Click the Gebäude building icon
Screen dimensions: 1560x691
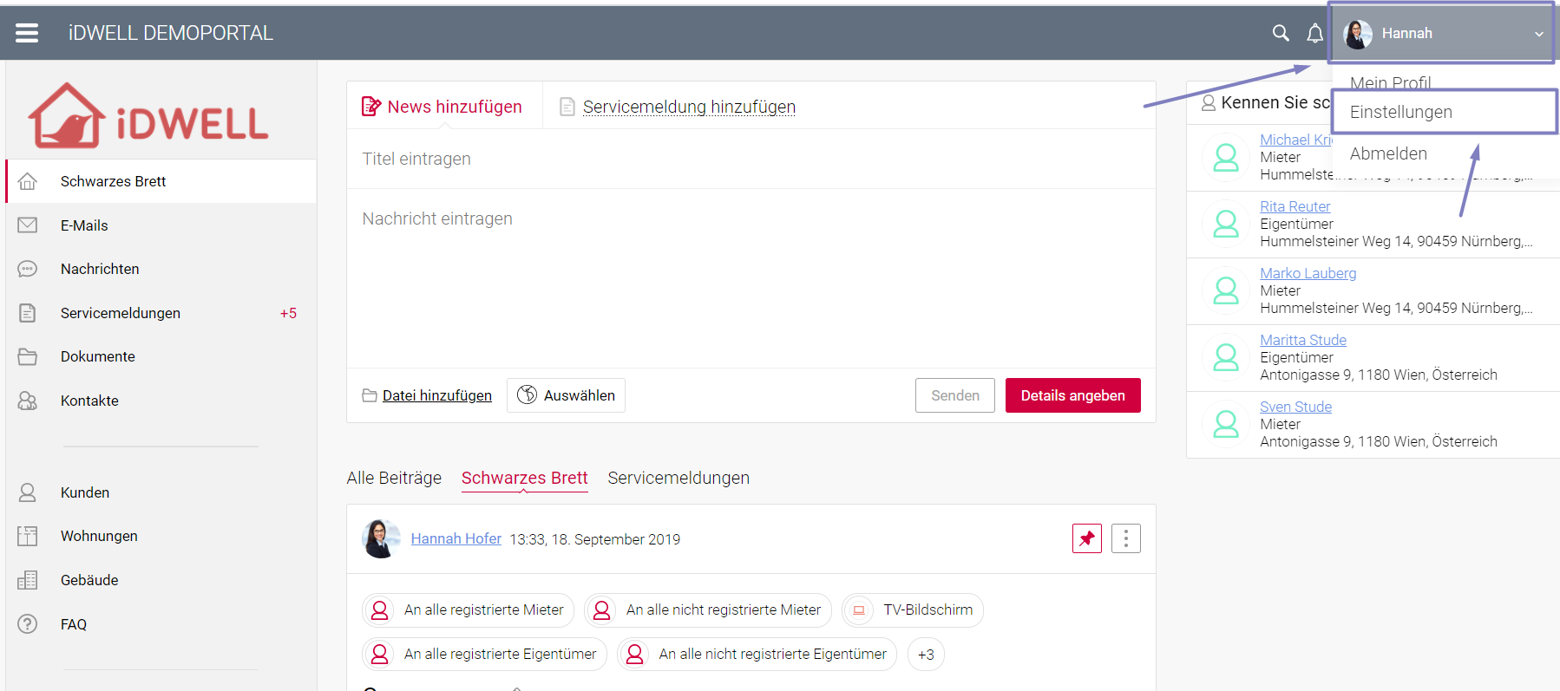click(28, 580)
